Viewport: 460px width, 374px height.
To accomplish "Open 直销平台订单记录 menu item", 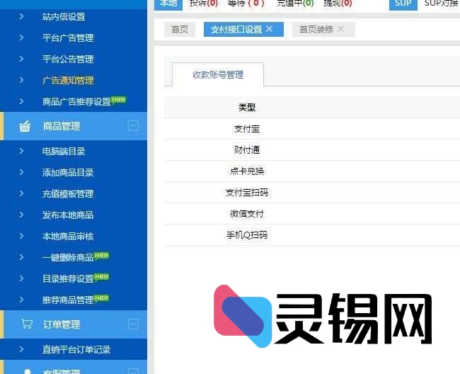I will click(x=76, y=349).
